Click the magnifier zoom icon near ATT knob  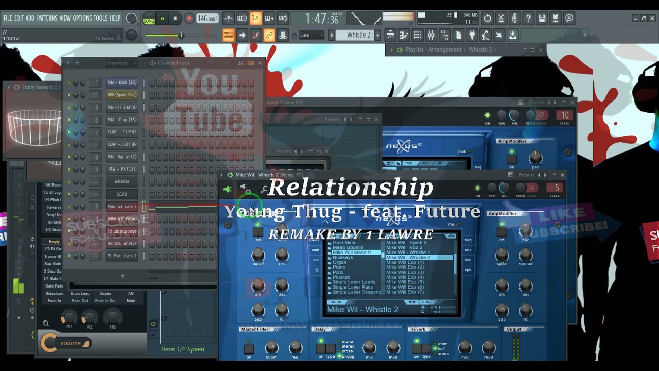pyautogui.click(x=46, y=323)
